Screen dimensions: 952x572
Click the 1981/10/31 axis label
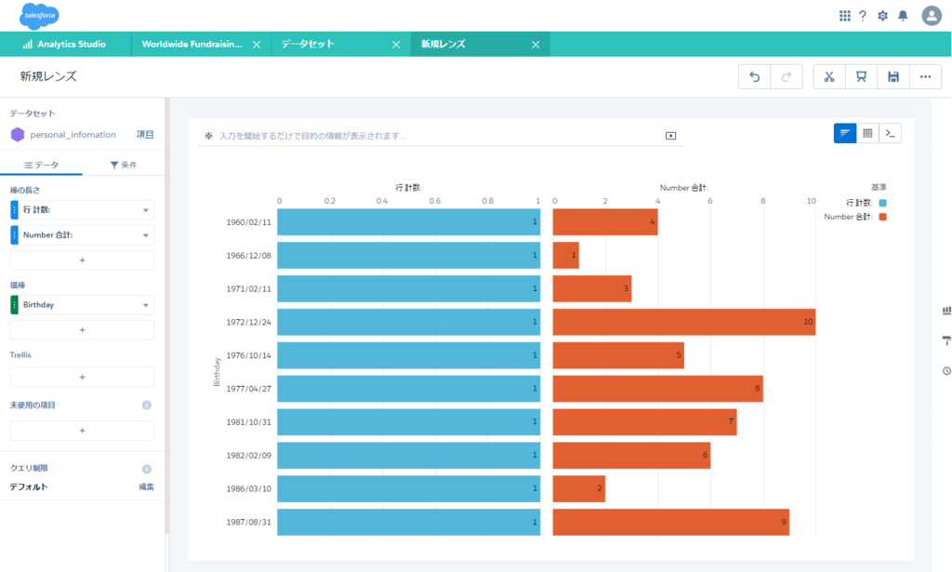tap(248, 422)
